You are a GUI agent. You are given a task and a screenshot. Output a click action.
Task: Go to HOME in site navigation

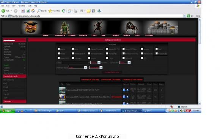coord(46,36)
